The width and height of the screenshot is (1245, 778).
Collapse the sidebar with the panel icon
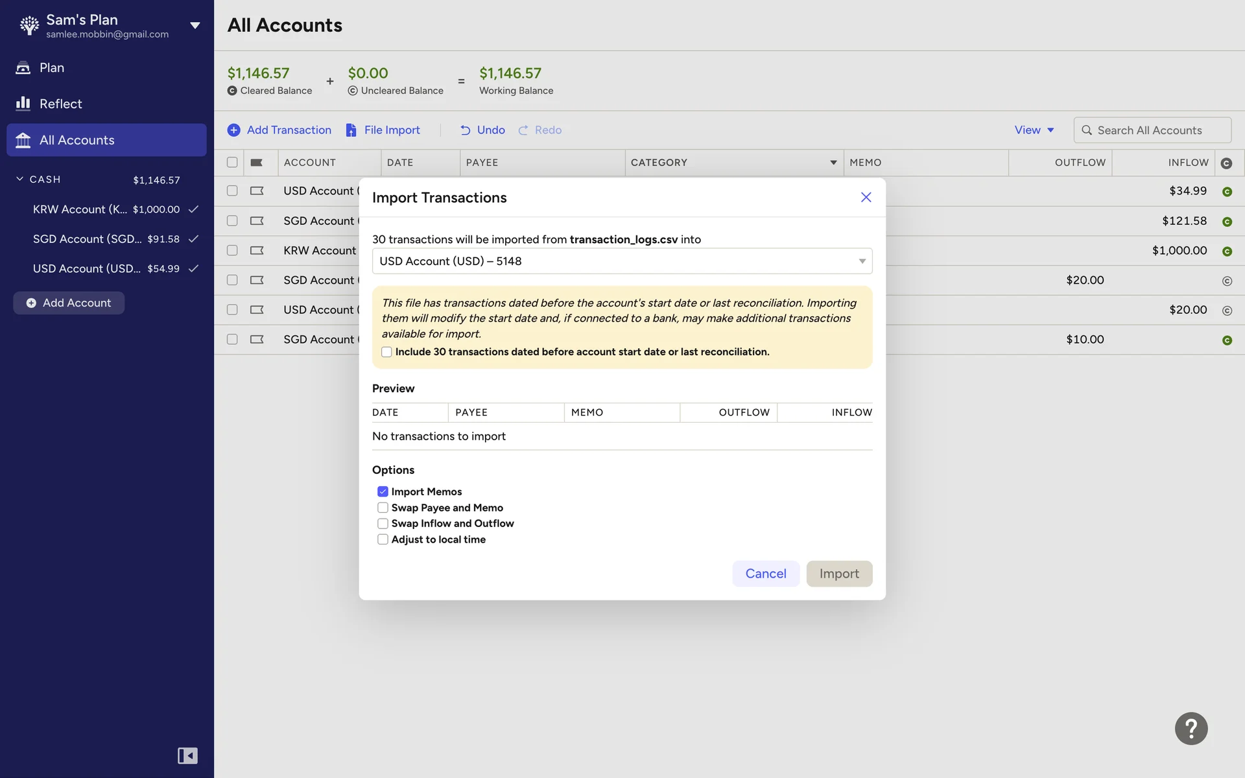pos(187,755)
